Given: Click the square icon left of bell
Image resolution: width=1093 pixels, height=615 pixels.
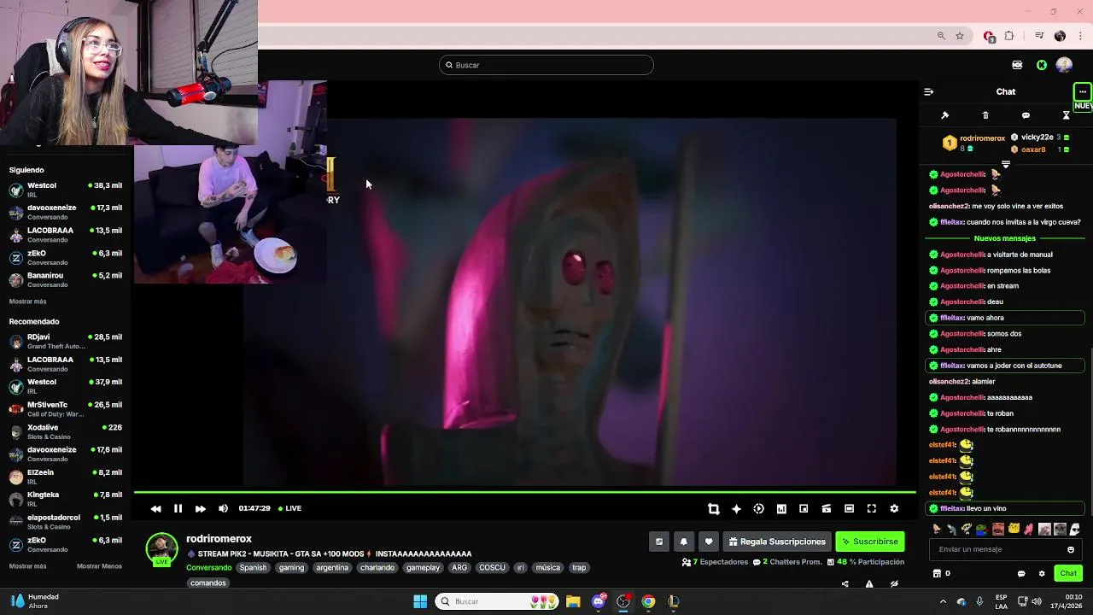Looking at the screenshot, I should [658, 542].
